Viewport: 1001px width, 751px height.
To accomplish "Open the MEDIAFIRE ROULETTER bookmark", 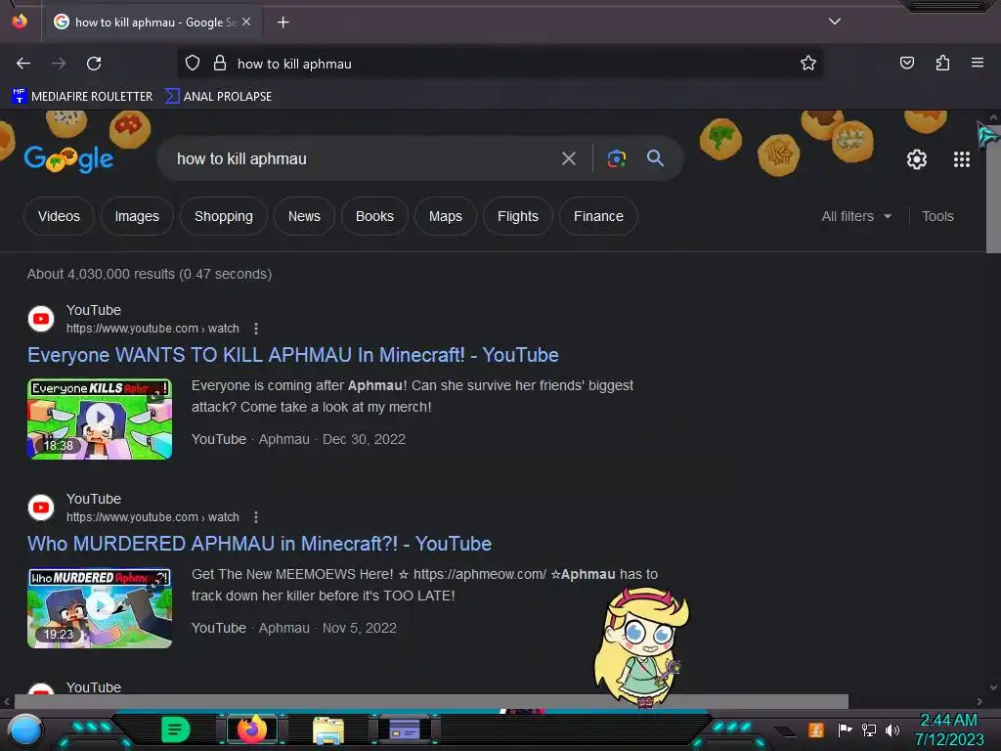I will click(x=82, y=97).
